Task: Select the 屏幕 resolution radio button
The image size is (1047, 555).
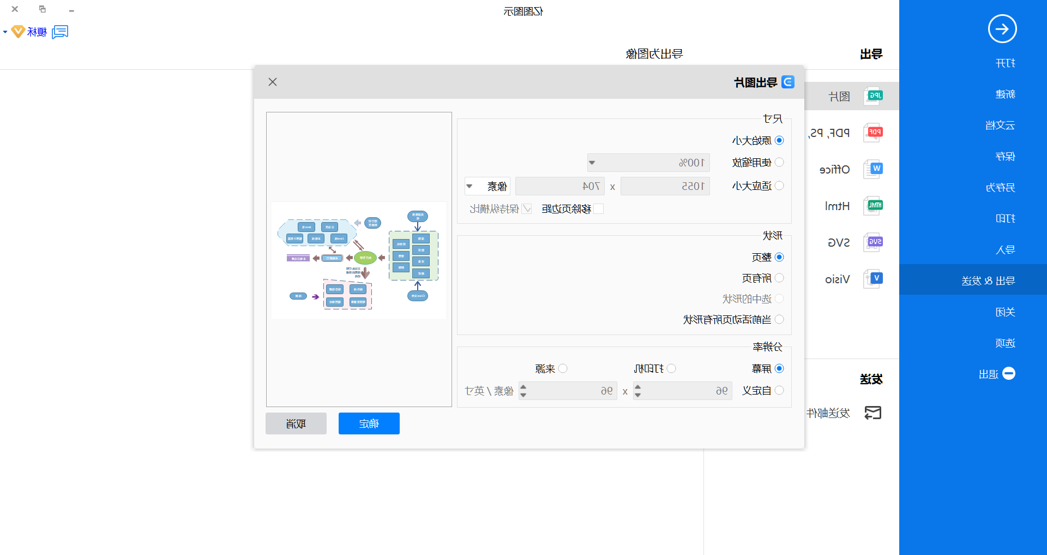Action: (x=779, y=368)
